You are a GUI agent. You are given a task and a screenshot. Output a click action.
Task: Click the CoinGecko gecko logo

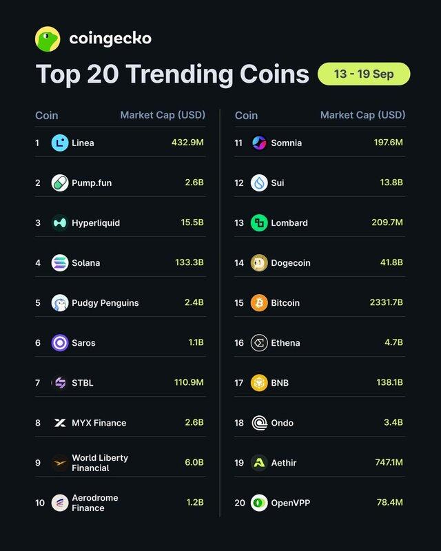[x=48, y=39]
